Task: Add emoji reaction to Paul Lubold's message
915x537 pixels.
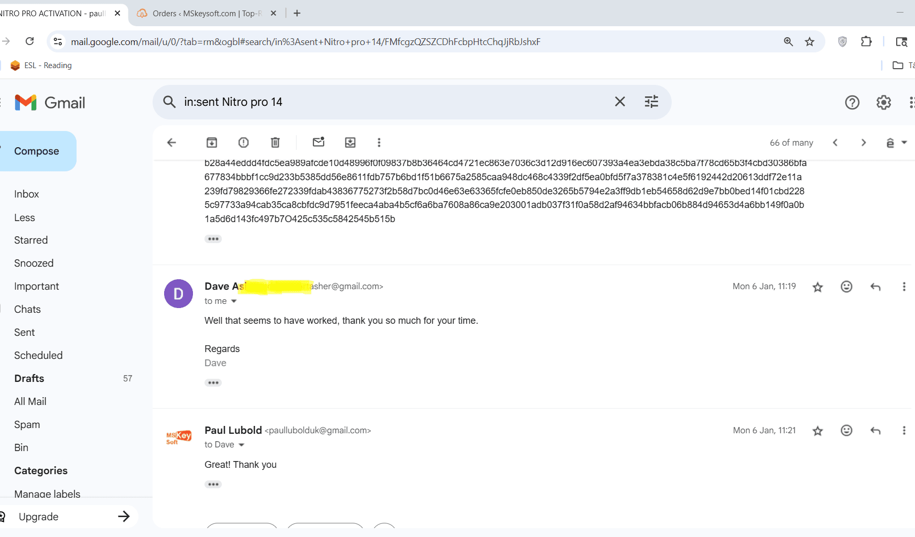Action: pos(846,431)
